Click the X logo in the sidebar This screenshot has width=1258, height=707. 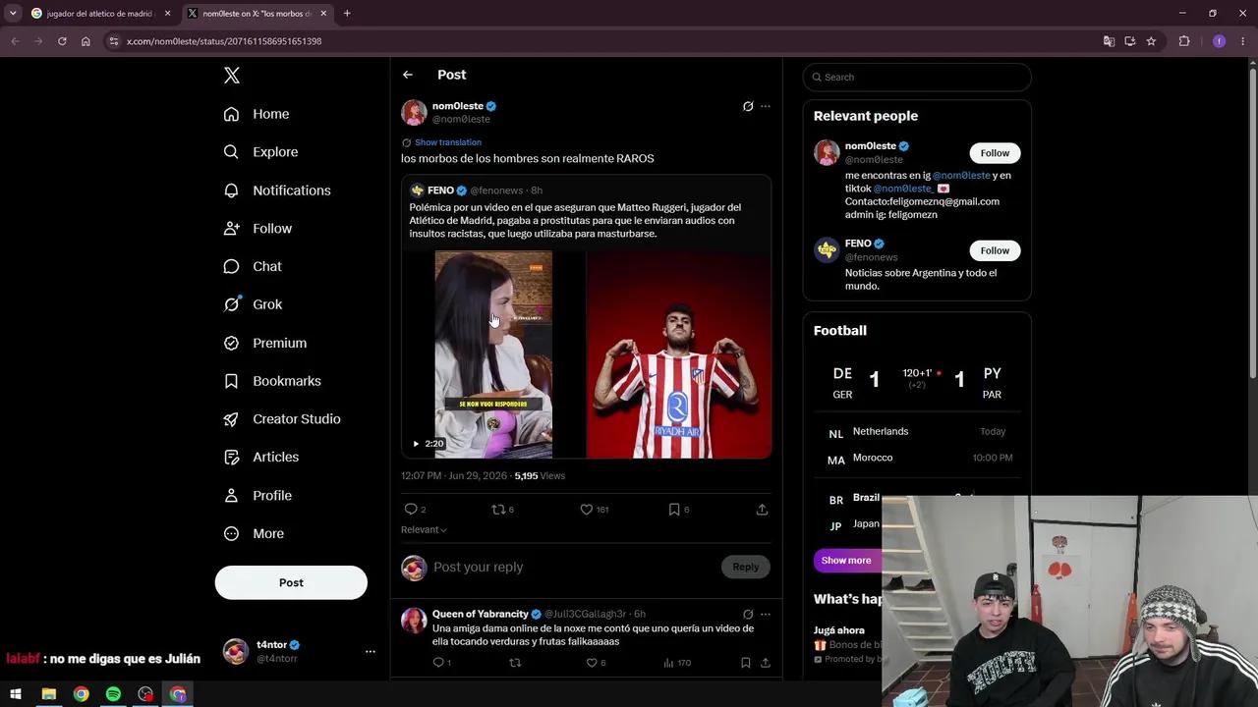pos(232,76)
